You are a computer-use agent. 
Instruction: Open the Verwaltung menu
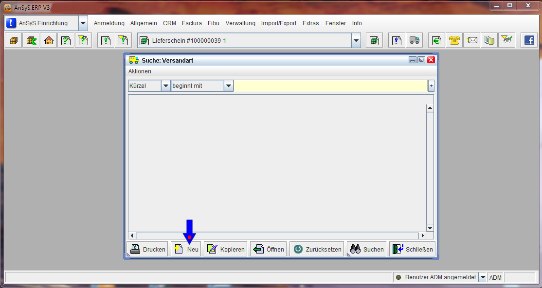click(x=240, y=23)
